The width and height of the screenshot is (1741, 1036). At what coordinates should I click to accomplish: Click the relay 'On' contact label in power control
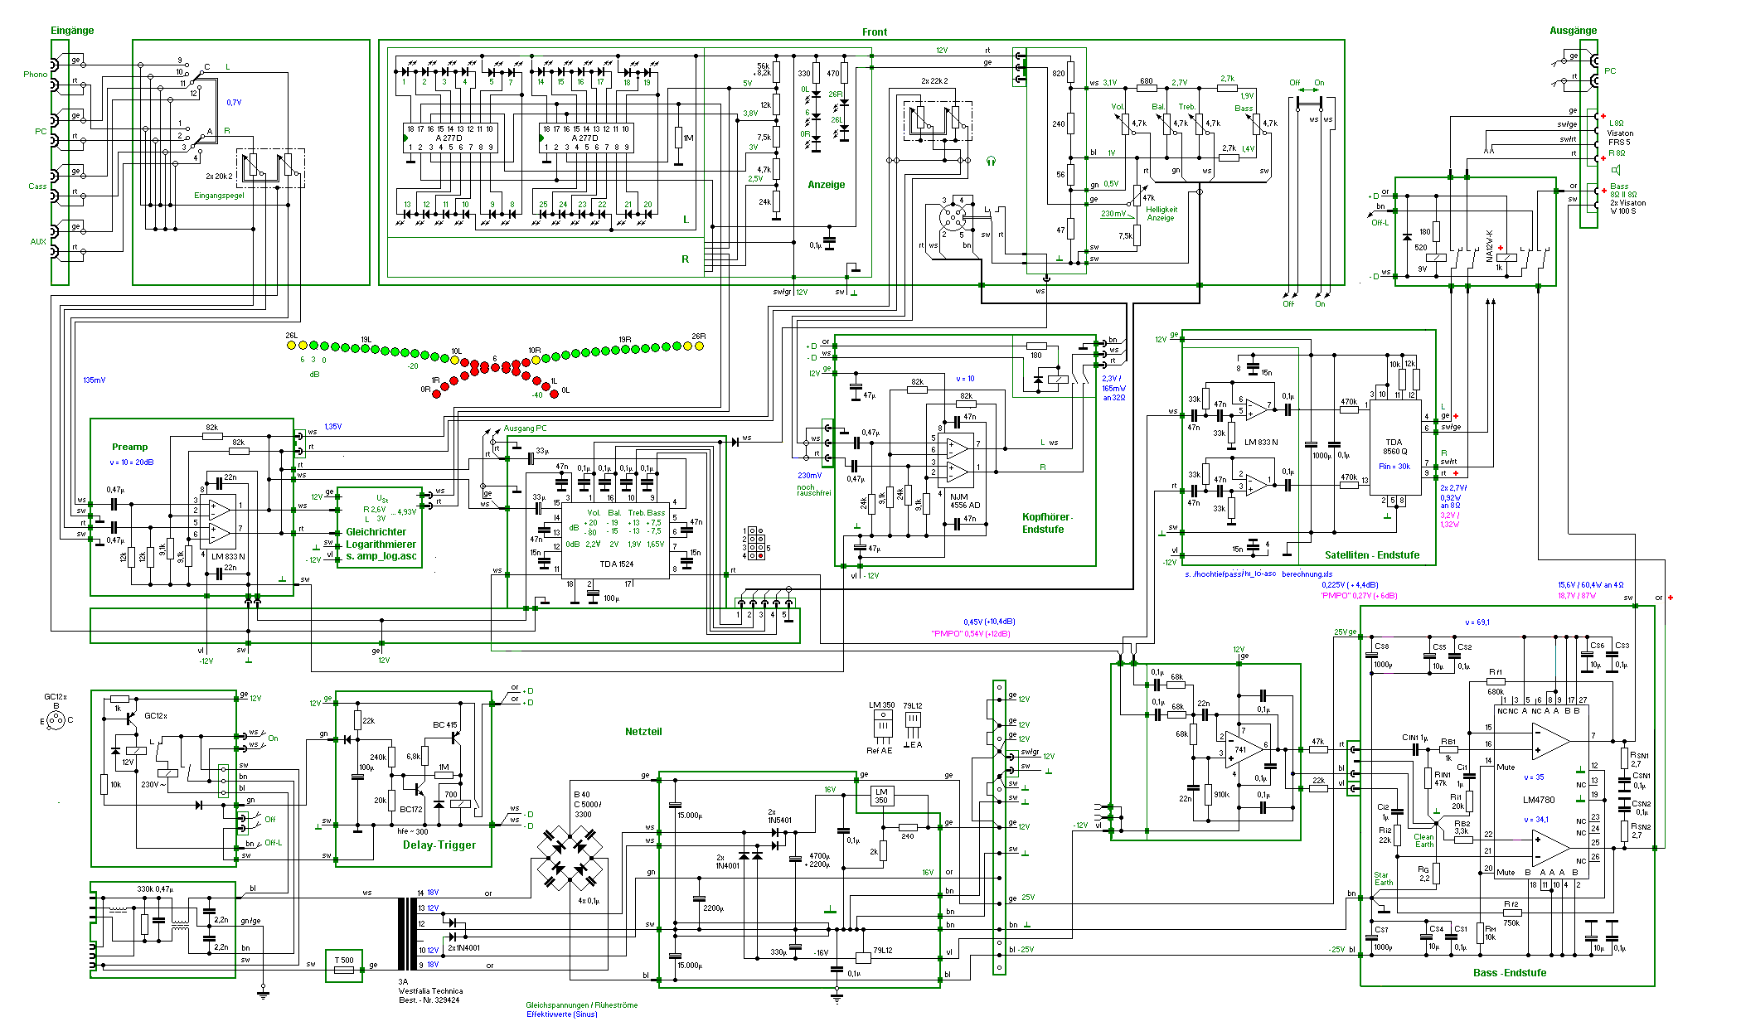click(x=273, y=738)
